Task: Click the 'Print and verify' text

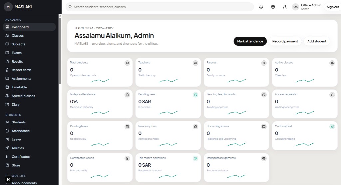Action: pos(79,171)
